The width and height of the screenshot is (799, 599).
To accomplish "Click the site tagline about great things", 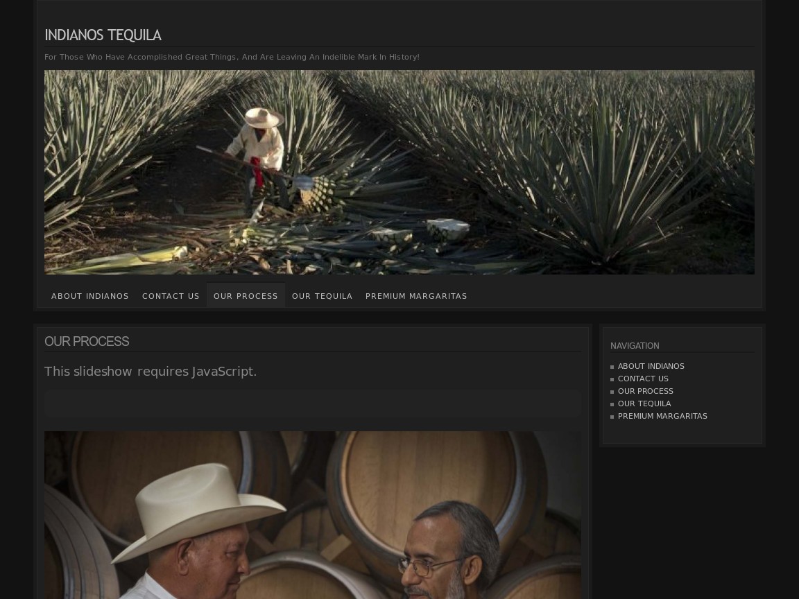I will pos(232,57).
